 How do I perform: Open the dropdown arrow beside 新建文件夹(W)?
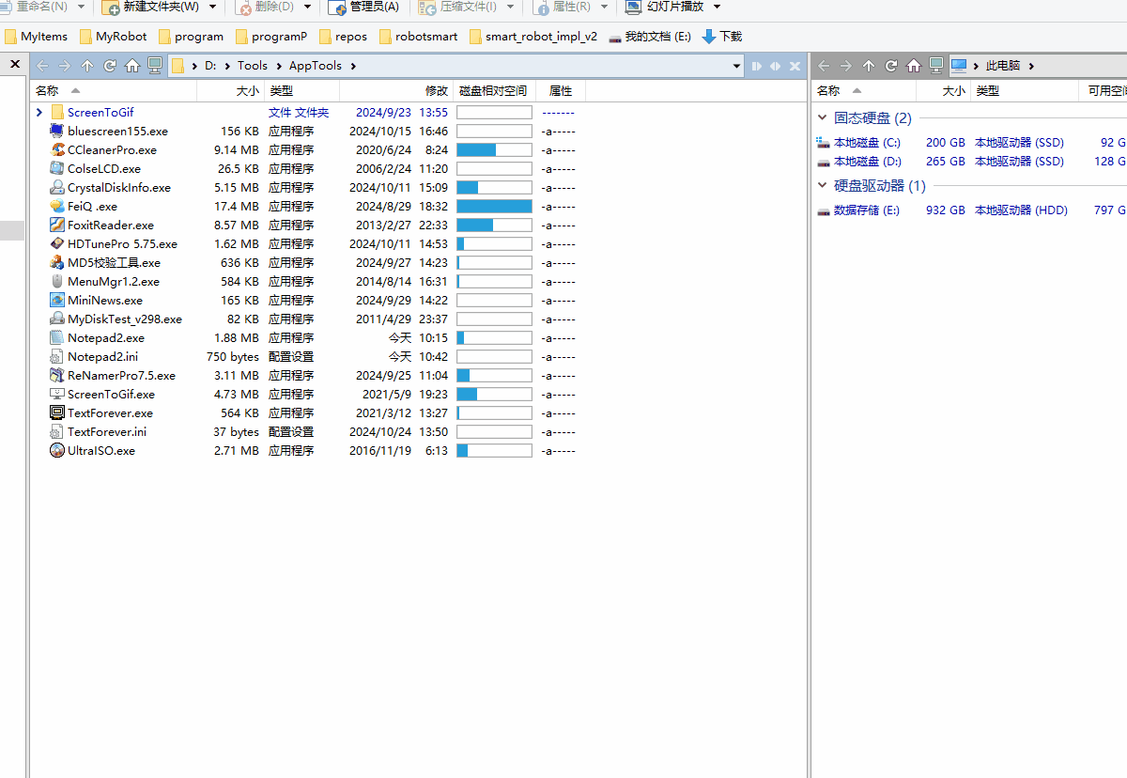[x=213, y=7]
